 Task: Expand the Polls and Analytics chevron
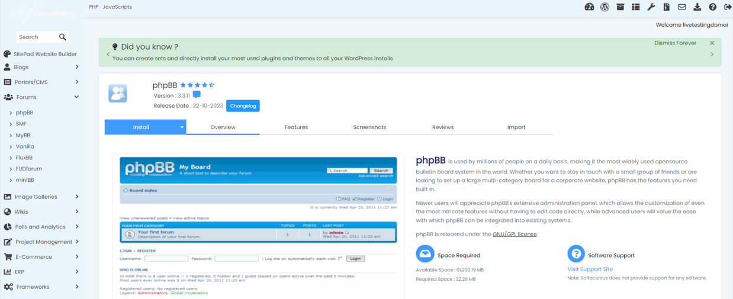76,227
